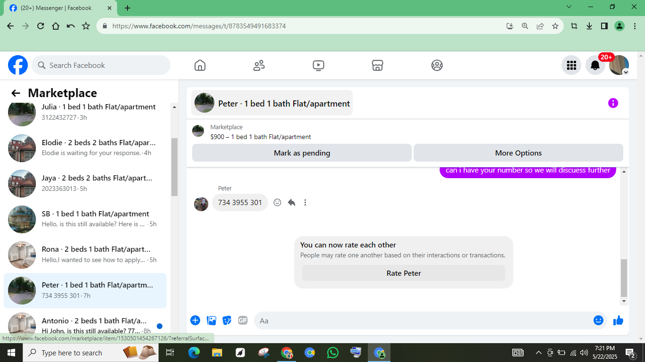The width and height of the screenshot is (645, 362).
Task: Click the "You can now rate each other" text
Action: (348, 245)
